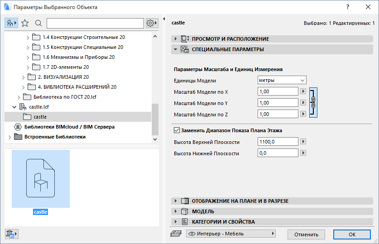The height and width of the screenshot is (244, 379).
Task: Edit the Масштаб Модели по Z value field
Action: point(278,114)
